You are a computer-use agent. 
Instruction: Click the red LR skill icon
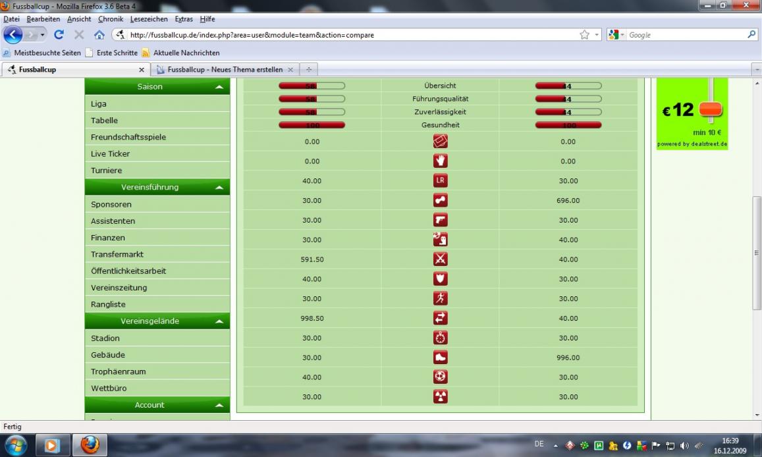coord(440,180)
